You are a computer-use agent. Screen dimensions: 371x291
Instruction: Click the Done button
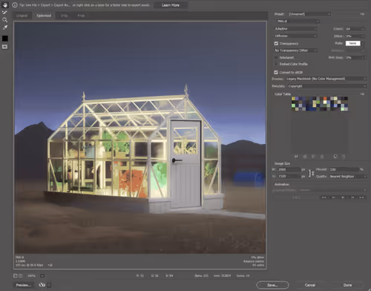coord(347,285)
